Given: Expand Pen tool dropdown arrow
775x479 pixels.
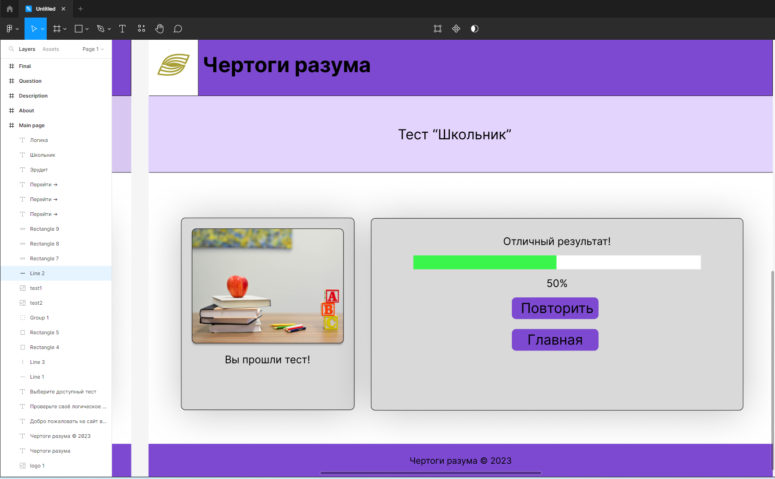Looking at the screenshot, I should [x=109, y=29].
